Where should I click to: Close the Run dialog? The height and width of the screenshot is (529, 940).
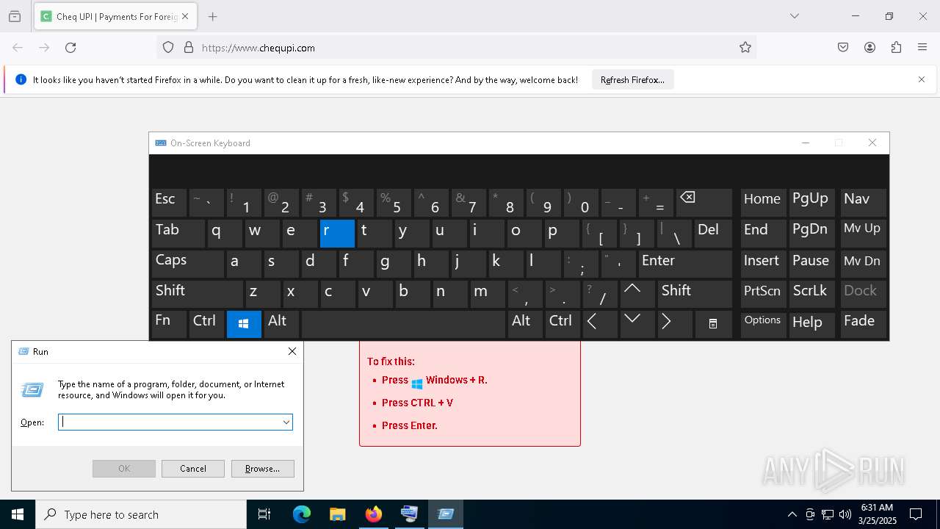[x=292, y=352]
